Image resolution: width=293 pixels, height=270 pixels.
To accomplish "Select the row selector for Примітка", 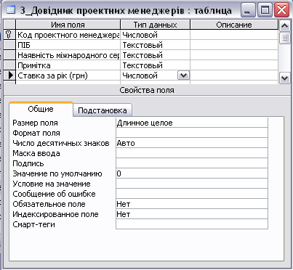I will coord(9,65).
